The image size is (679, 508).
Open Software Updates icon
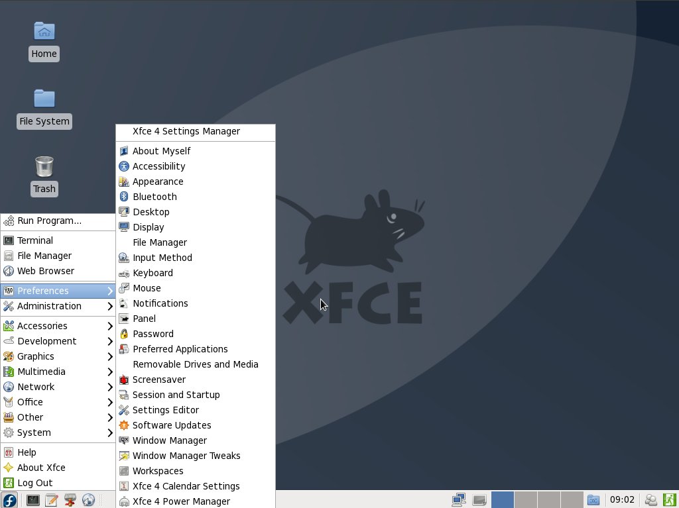(x=124, y=425)
